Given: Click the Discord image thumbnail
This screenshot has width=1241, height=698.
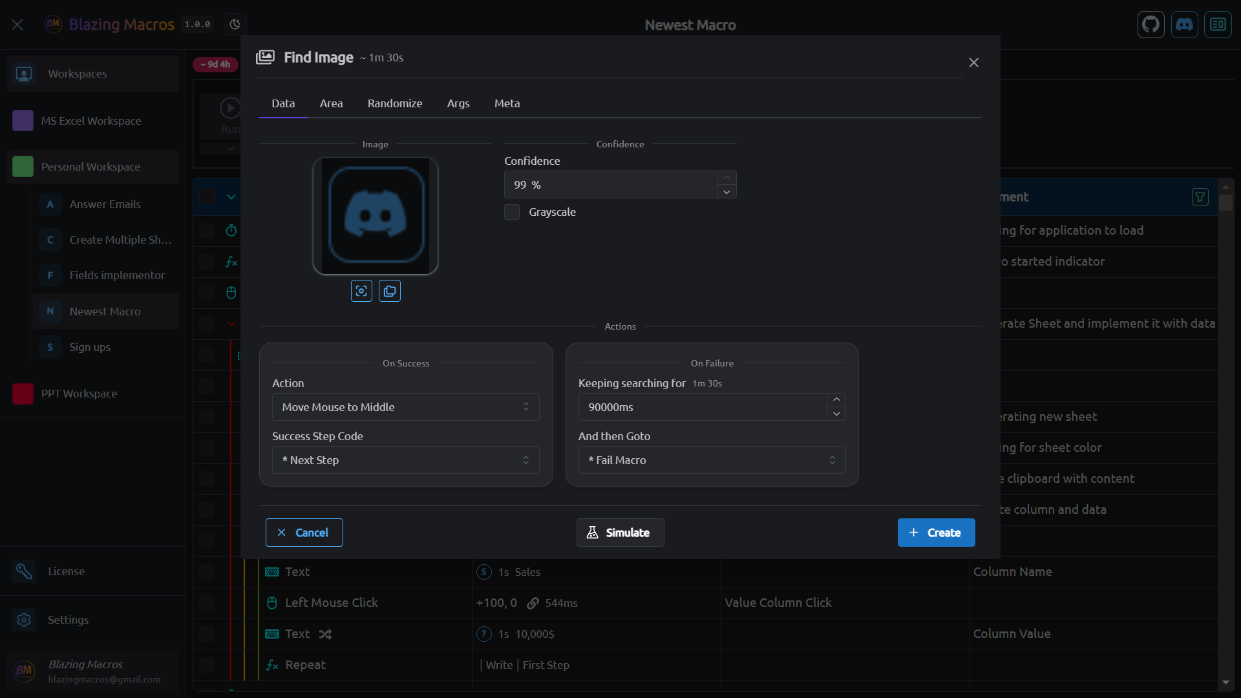Looking at the screenshot, I should click(x=376, y=216).
